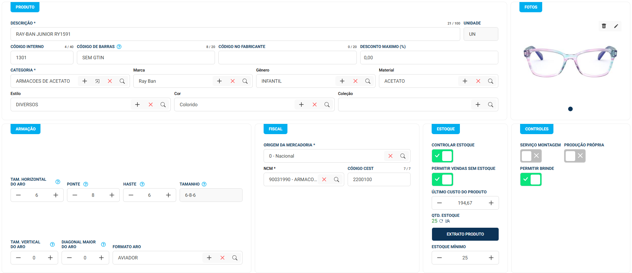Delete the product photo with trash icon
The image size is (632, 273).
click(x=604, y=26)
